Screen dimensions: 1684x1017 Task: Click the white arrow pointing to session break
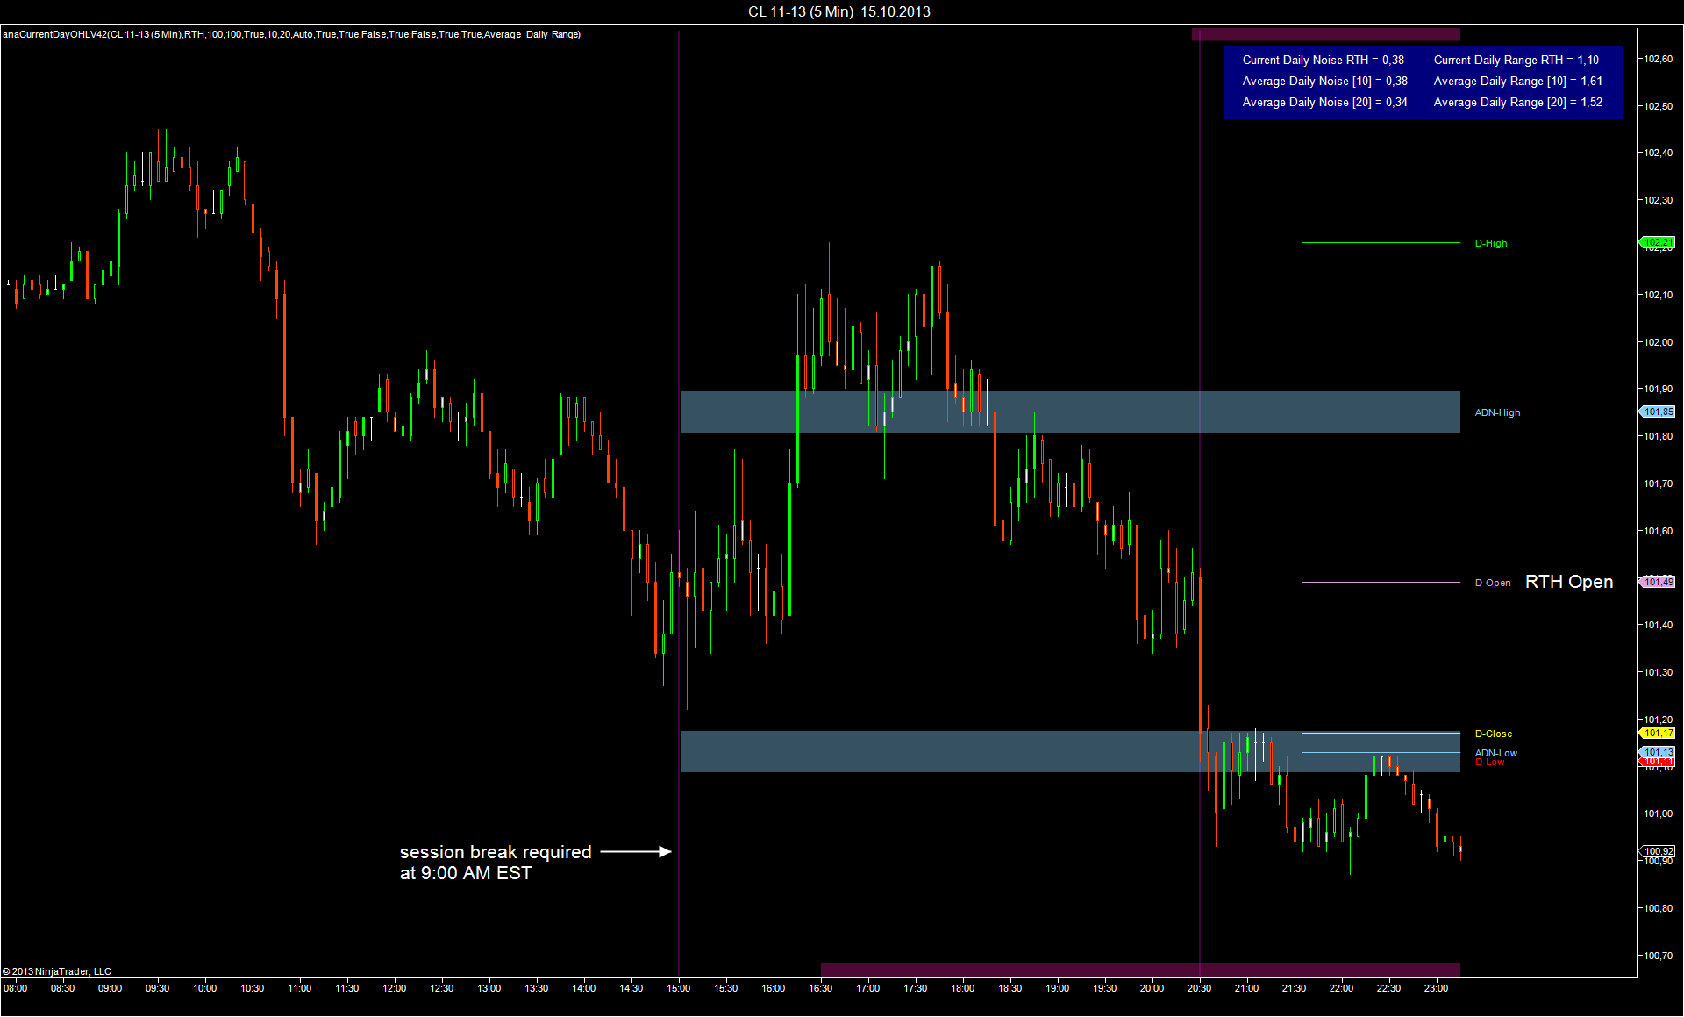click(x=636, y=851)
